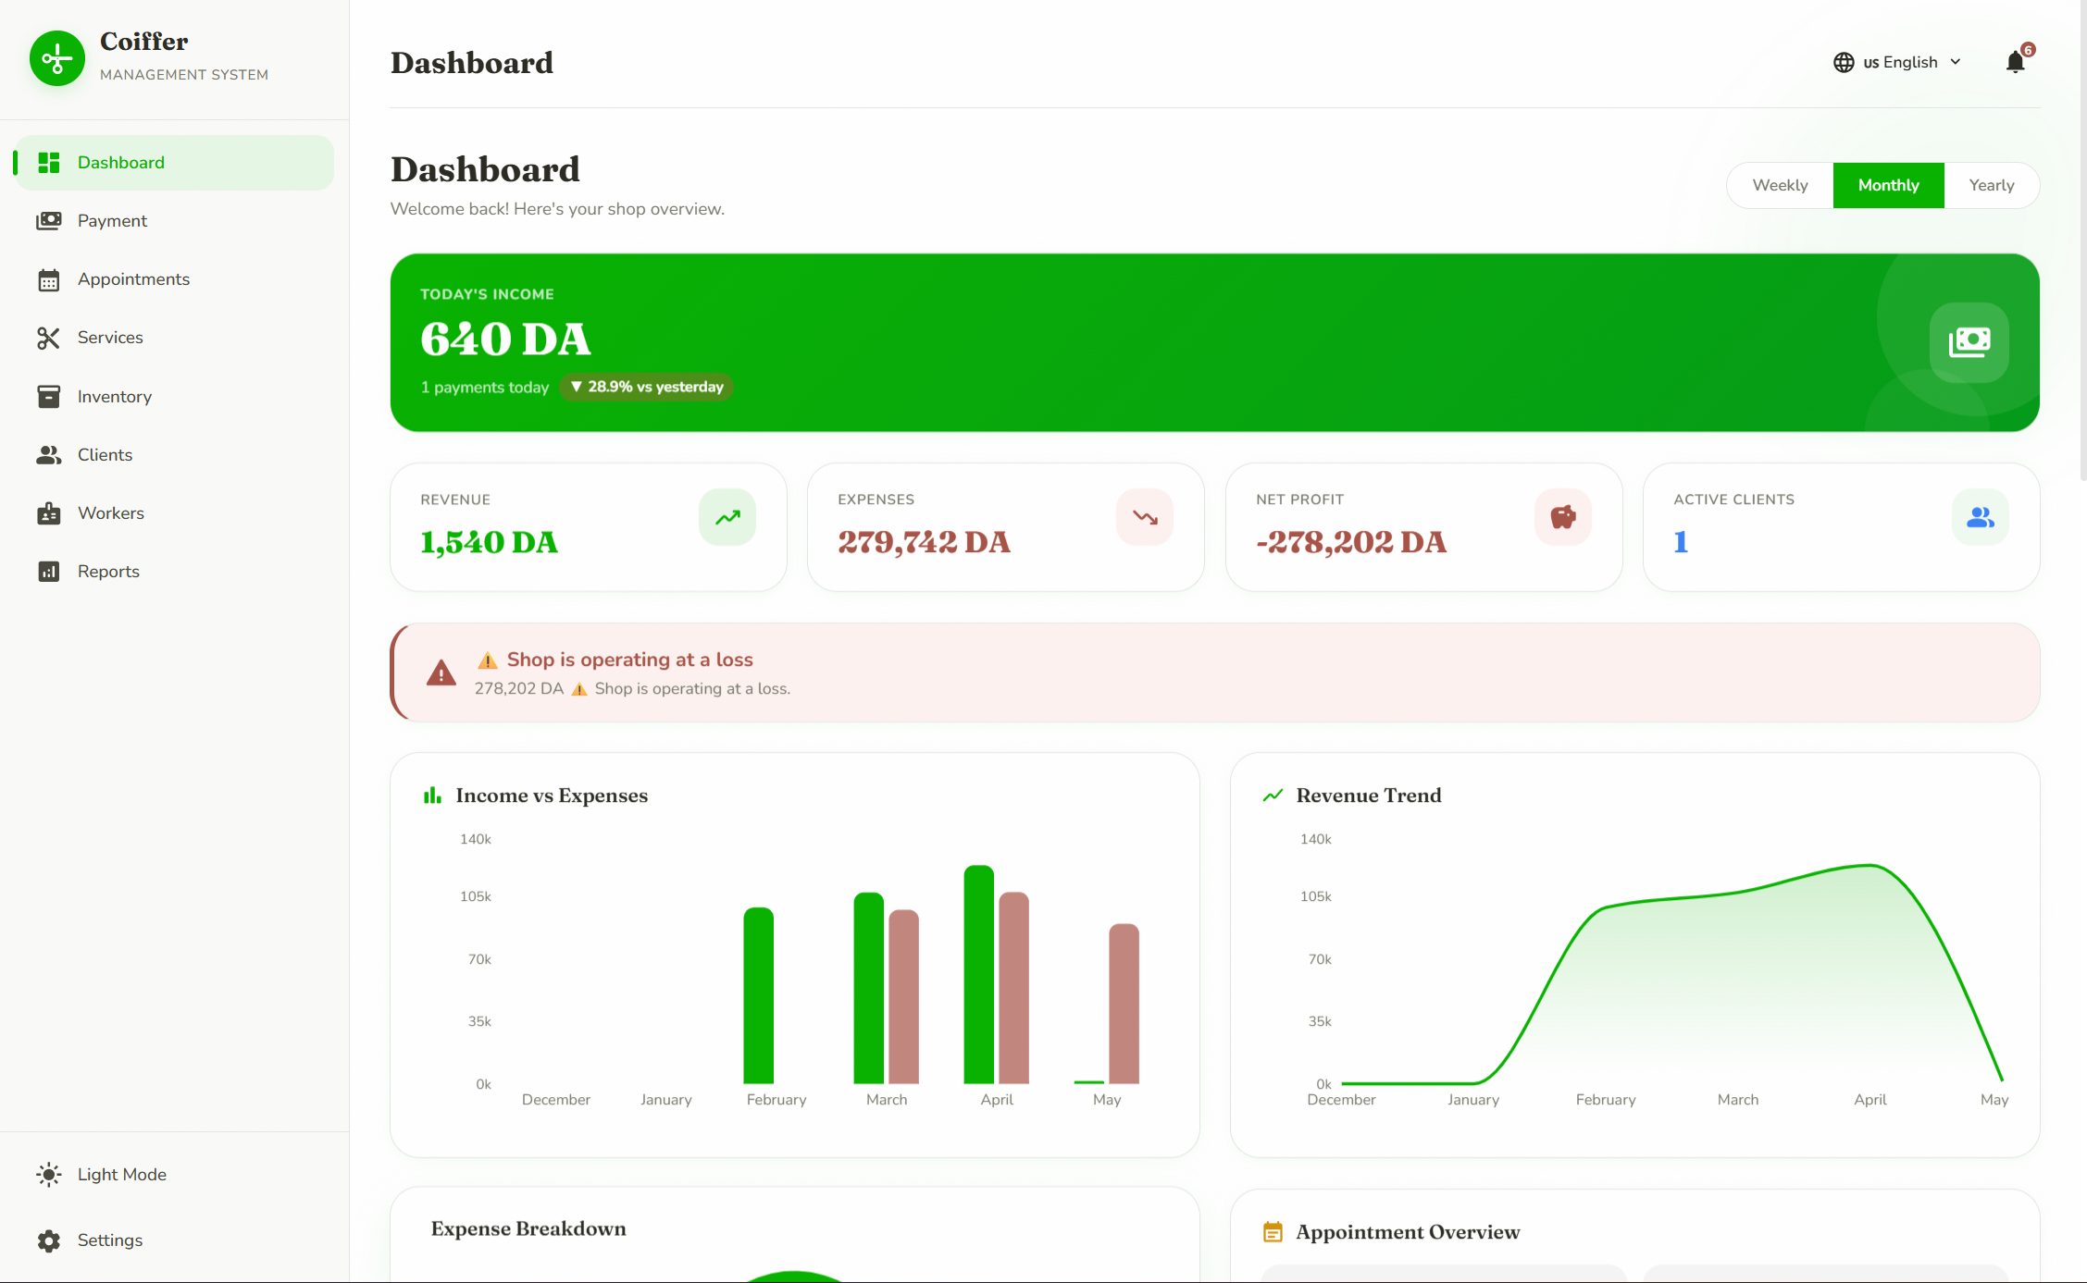
Task: Click the language dropdown chevron arrow
Action: point(1956,62)
